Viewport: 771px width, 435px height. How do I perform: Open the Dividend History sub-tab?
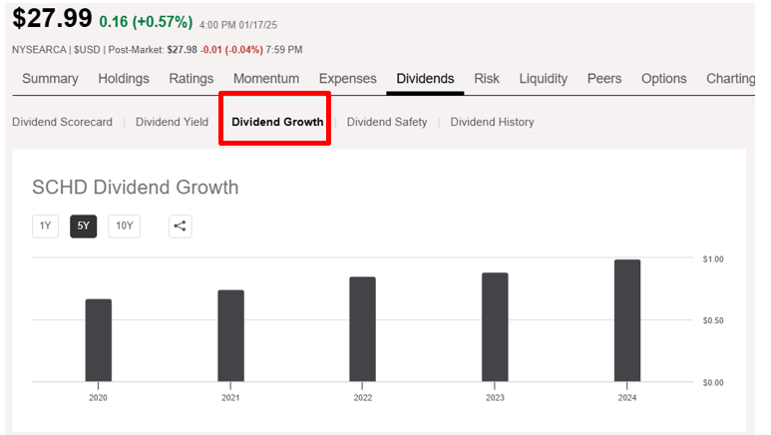(x=492, y=122)
